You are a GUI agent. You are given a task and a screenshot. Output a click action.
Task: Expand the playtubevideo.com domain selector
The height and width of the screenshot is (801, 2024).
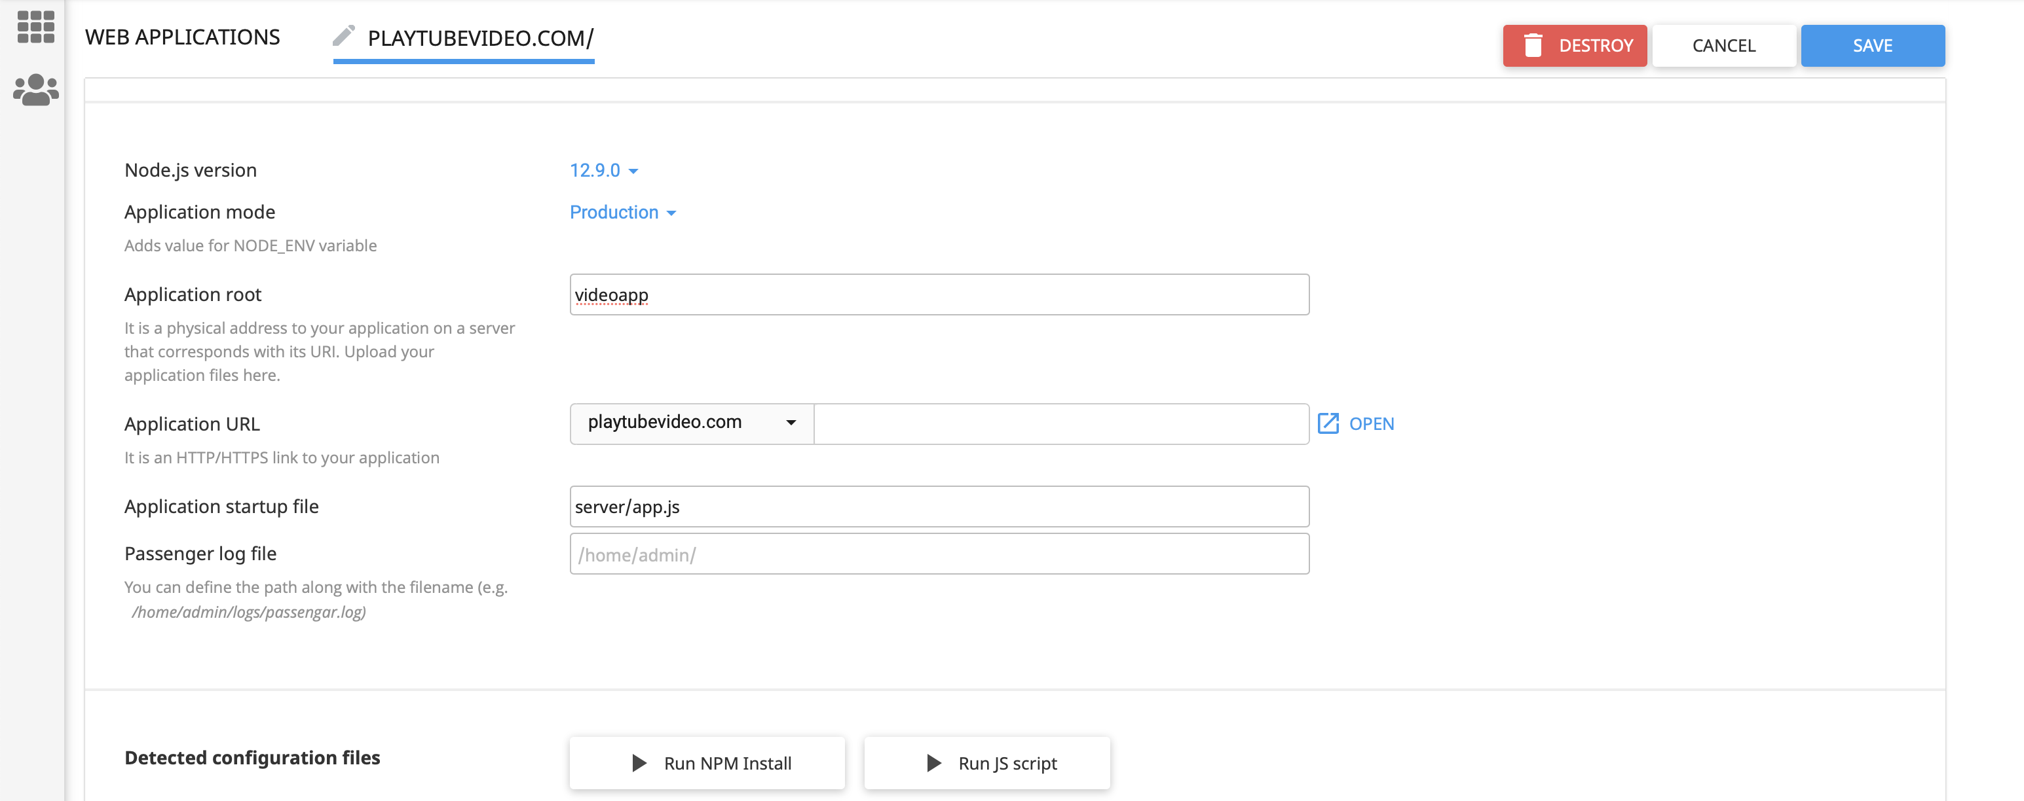[692, 423]
